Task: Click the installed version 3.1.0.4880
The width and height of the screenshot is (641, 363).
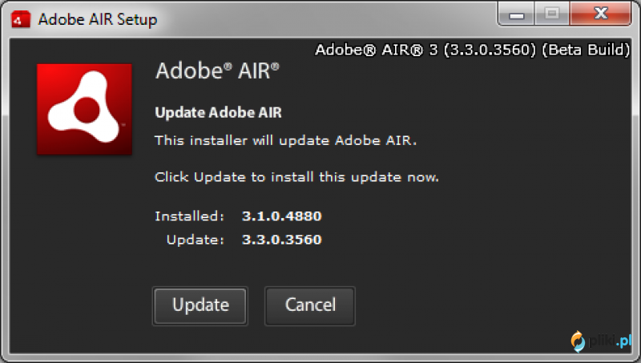Action: [282, 216]
